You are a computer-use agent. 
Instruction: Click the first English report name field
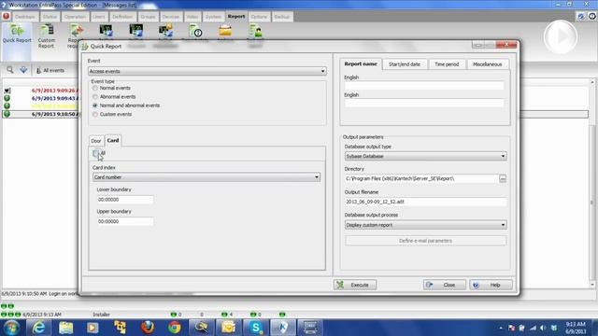[423, 86]
